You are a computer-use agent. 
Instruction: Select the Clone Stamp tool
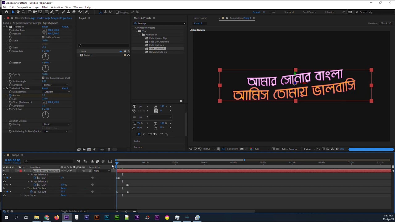pos(69,12)
